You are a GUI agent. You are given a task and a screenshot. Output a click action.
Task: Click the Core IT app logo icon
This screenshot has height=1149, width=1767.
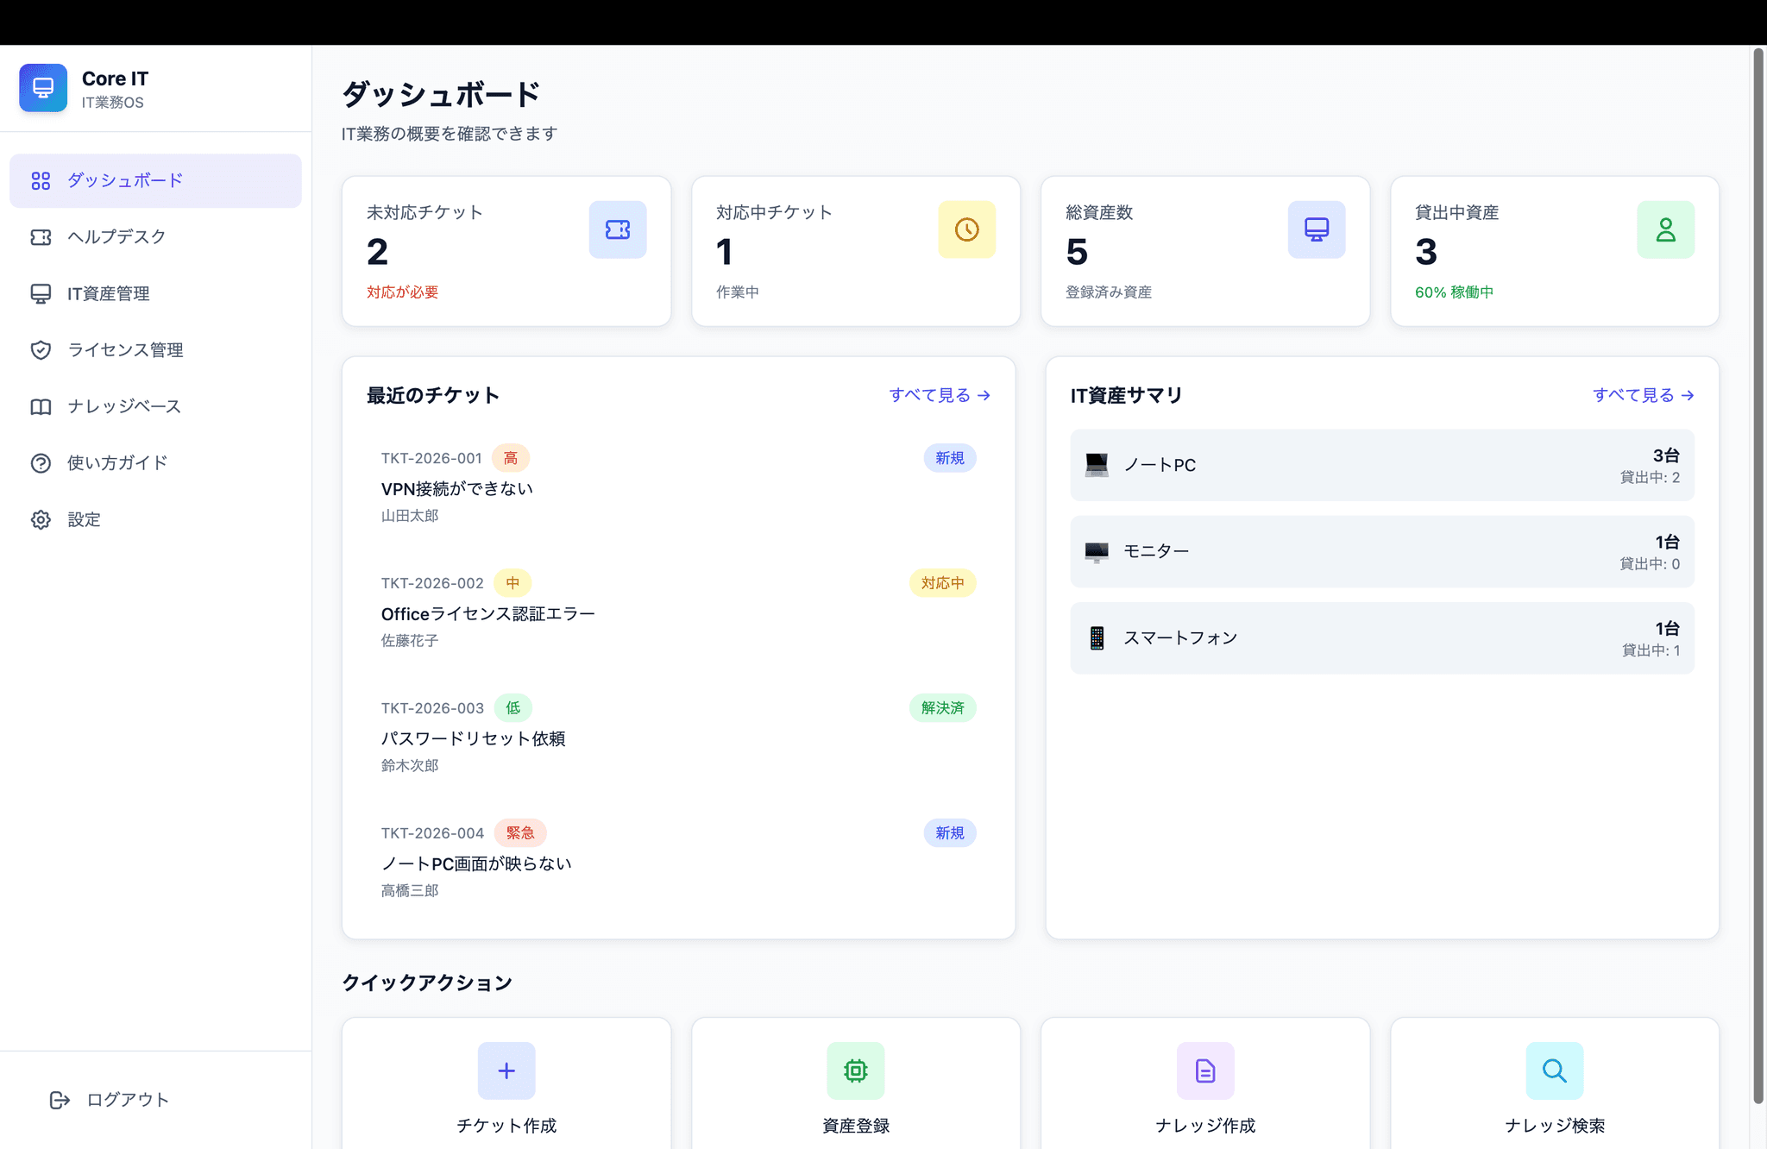(x=42, y=87)
